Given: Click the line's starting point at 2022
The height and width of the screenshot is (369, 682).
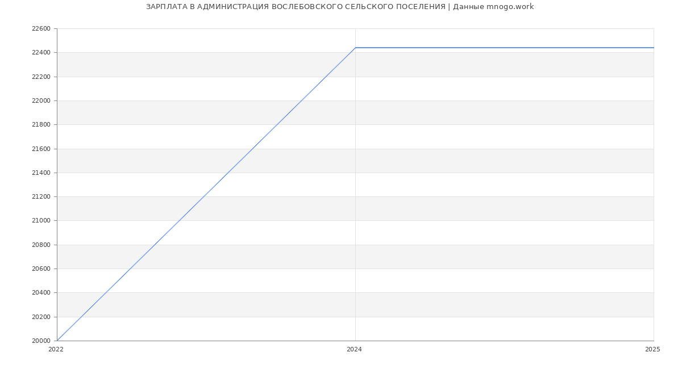Looking at the screenshot, I should pyautogui.click(x=57, y=341).
